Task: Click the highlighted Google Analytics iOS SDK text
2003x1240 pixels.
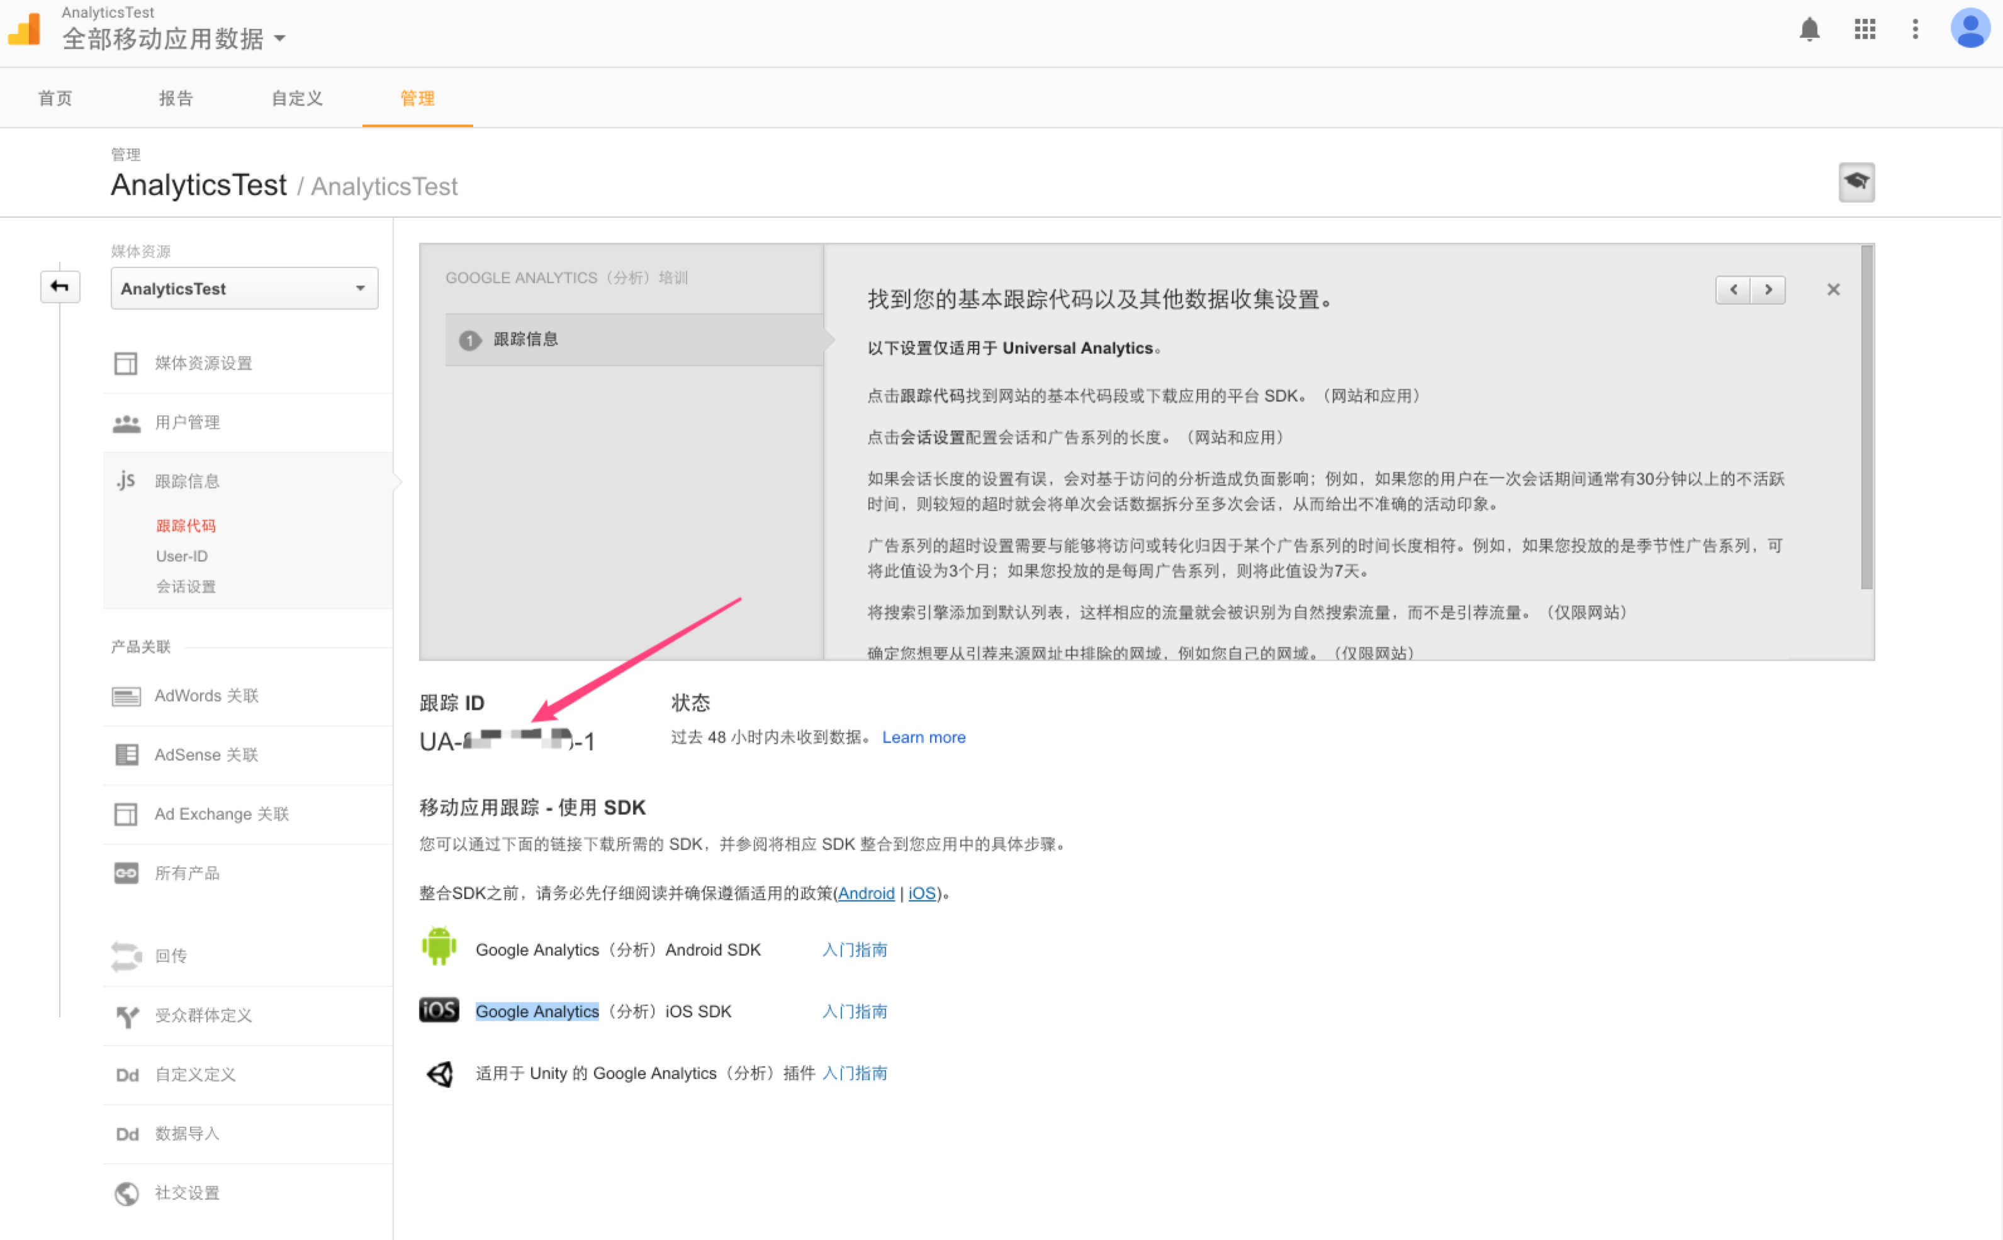Action: [537, 1012]
